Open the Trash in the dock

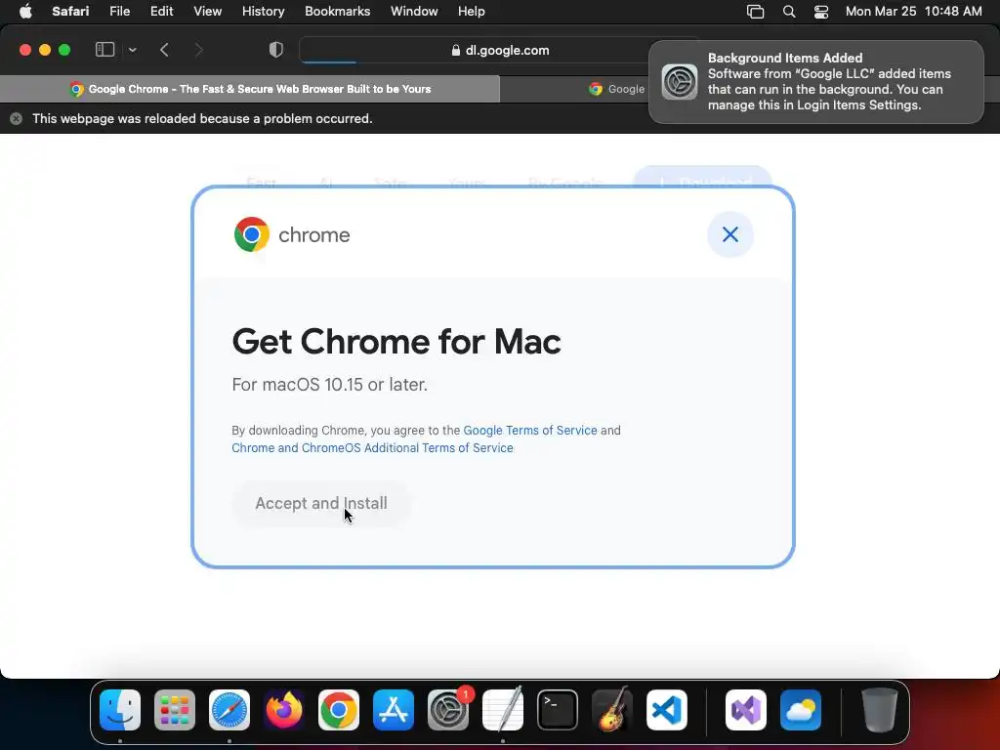coord(880,710)
